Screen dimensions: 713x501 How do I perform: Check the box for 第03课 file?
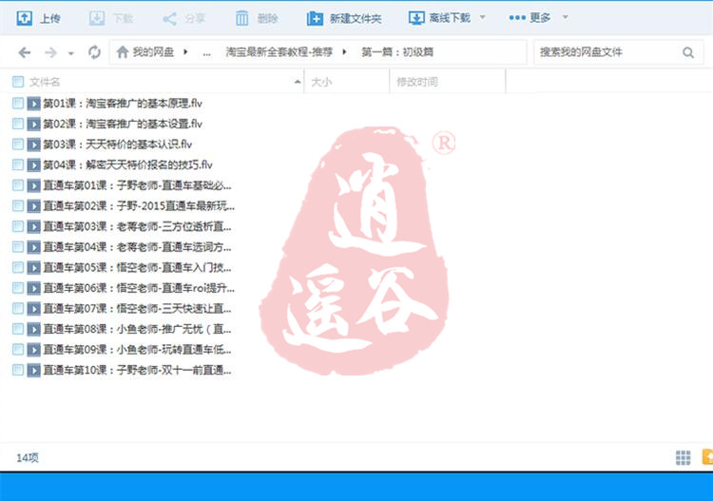click(x=18, y=145)
